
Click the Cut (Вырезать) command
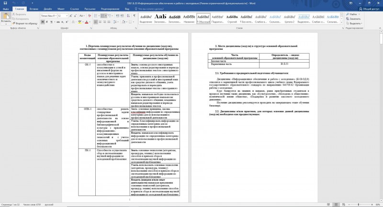[x=19, y=14]
